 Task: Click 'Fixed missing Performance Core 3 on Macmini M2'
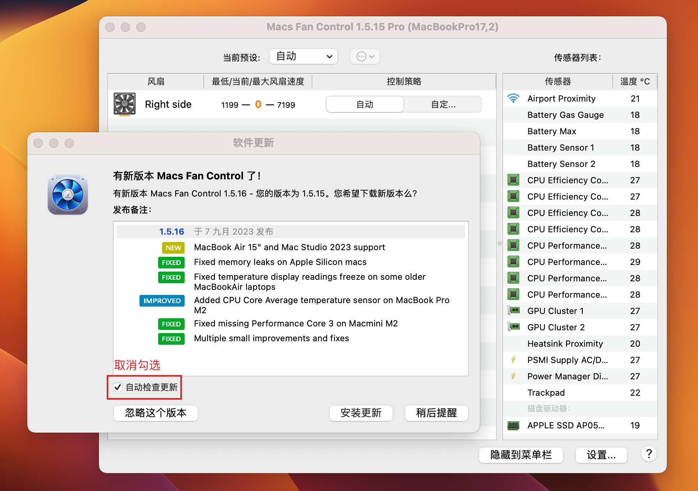(296, 323)
